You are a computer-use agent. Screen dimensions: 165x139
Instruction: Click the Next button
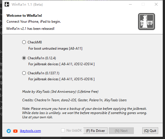click(121, 131)
